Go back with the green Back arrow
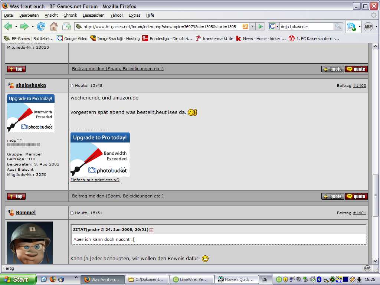380x285 pixels. pos(8,26)
